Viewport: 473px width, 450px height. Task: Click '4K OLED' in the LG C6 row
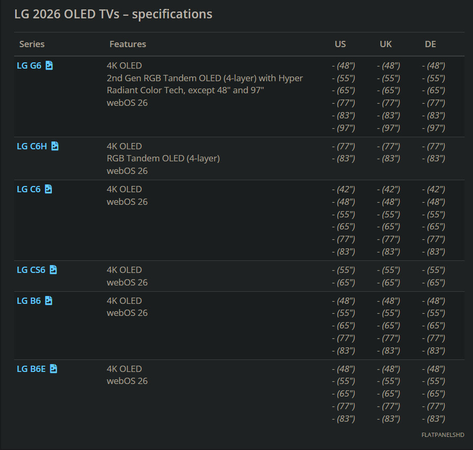124,189
